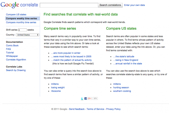Open Terms of Service link
The height and width of the screenshot is (113, 169).
point(95,109)
